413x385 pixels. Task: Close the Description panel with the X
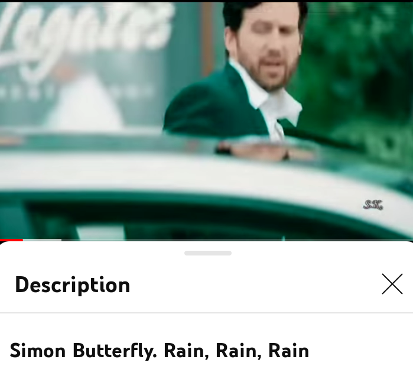pos(392,284)
